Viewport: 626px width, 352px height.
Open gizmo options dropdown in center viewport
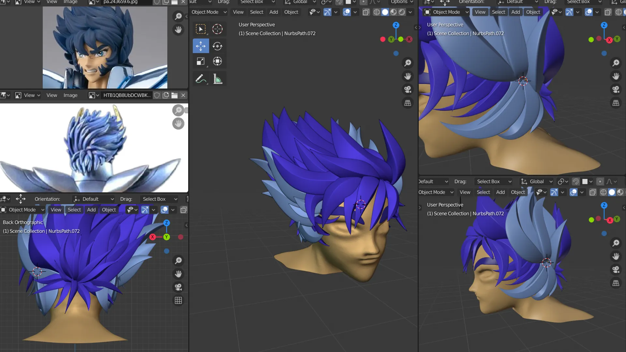coord(335,12)
